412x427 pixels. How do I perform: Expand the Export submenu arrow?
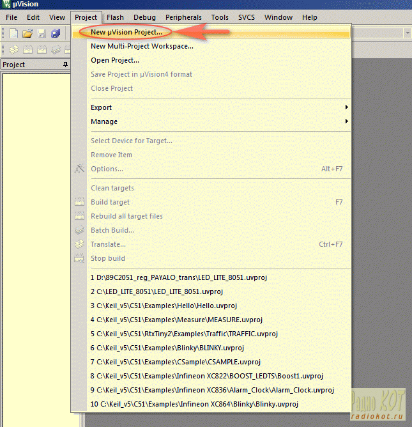point(346,107)
